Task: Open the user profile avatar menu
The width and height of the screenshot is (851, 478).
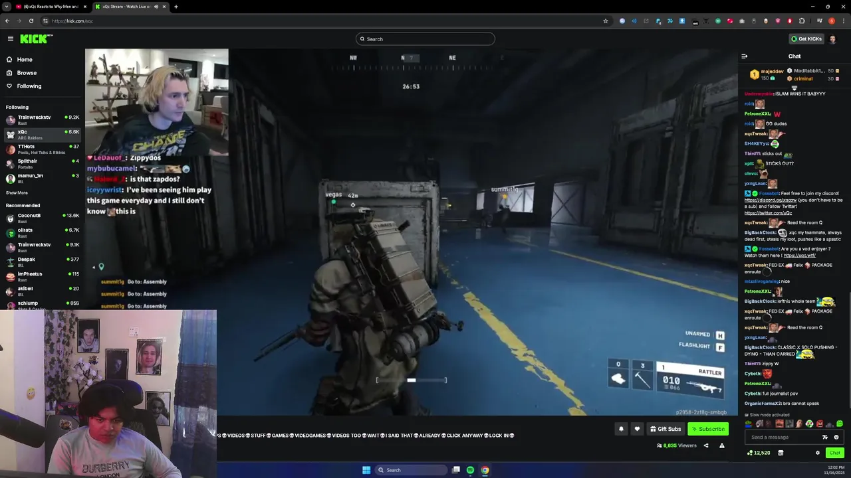Action: click(x=833, y=39)
